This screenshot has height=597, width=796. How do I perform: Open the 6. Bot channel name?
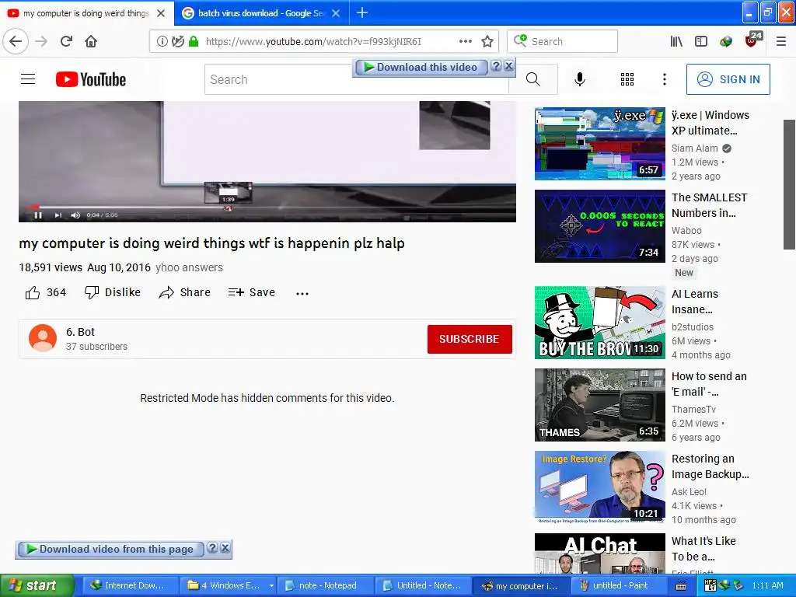[80, 332]
